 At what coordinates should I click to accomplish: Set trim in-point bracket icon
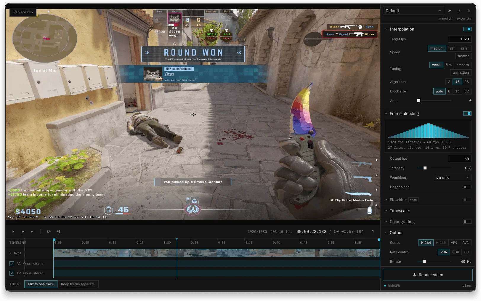point(49,231)
